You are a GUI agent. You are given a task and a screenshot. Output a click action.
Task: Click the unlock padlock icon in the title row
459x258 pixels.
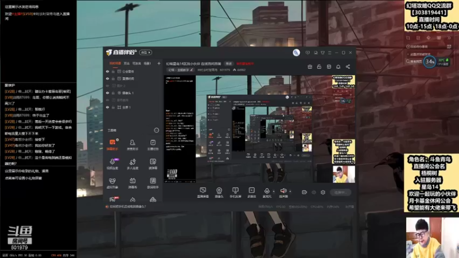319,67
